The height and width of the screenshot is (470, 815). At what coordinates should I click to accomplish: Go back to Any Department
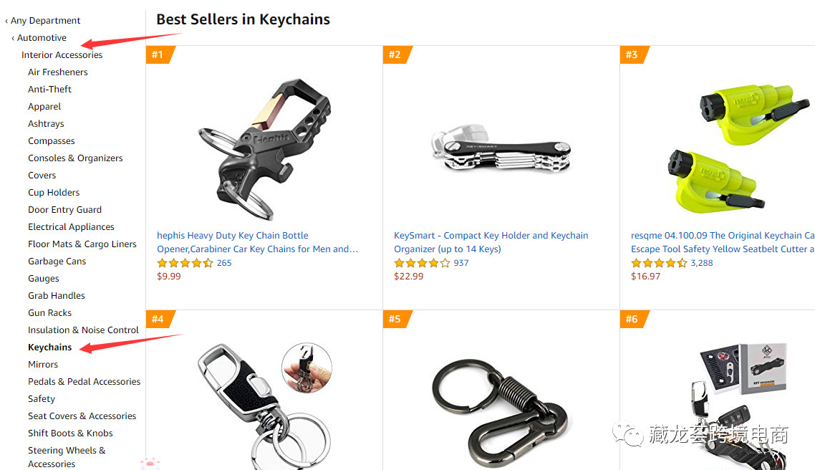click(x=45, y=21)
